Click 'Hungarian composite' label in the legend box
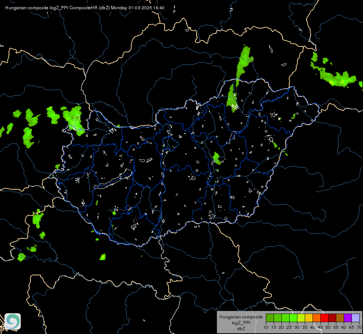 point(241,317)
